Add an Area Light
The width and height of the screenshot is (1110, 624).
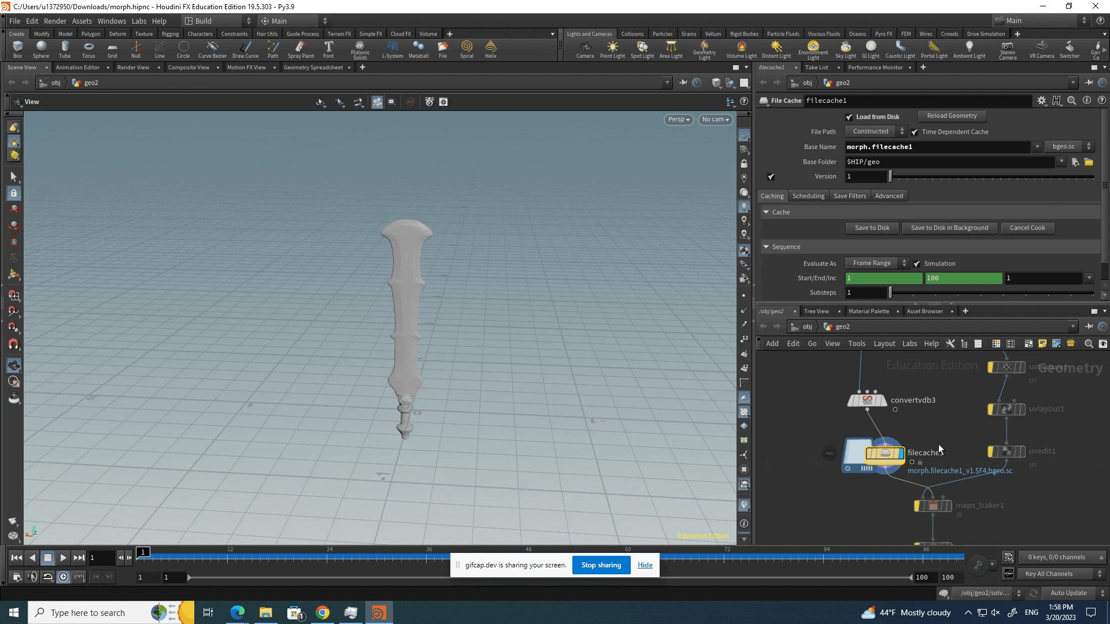click(671, 49)
